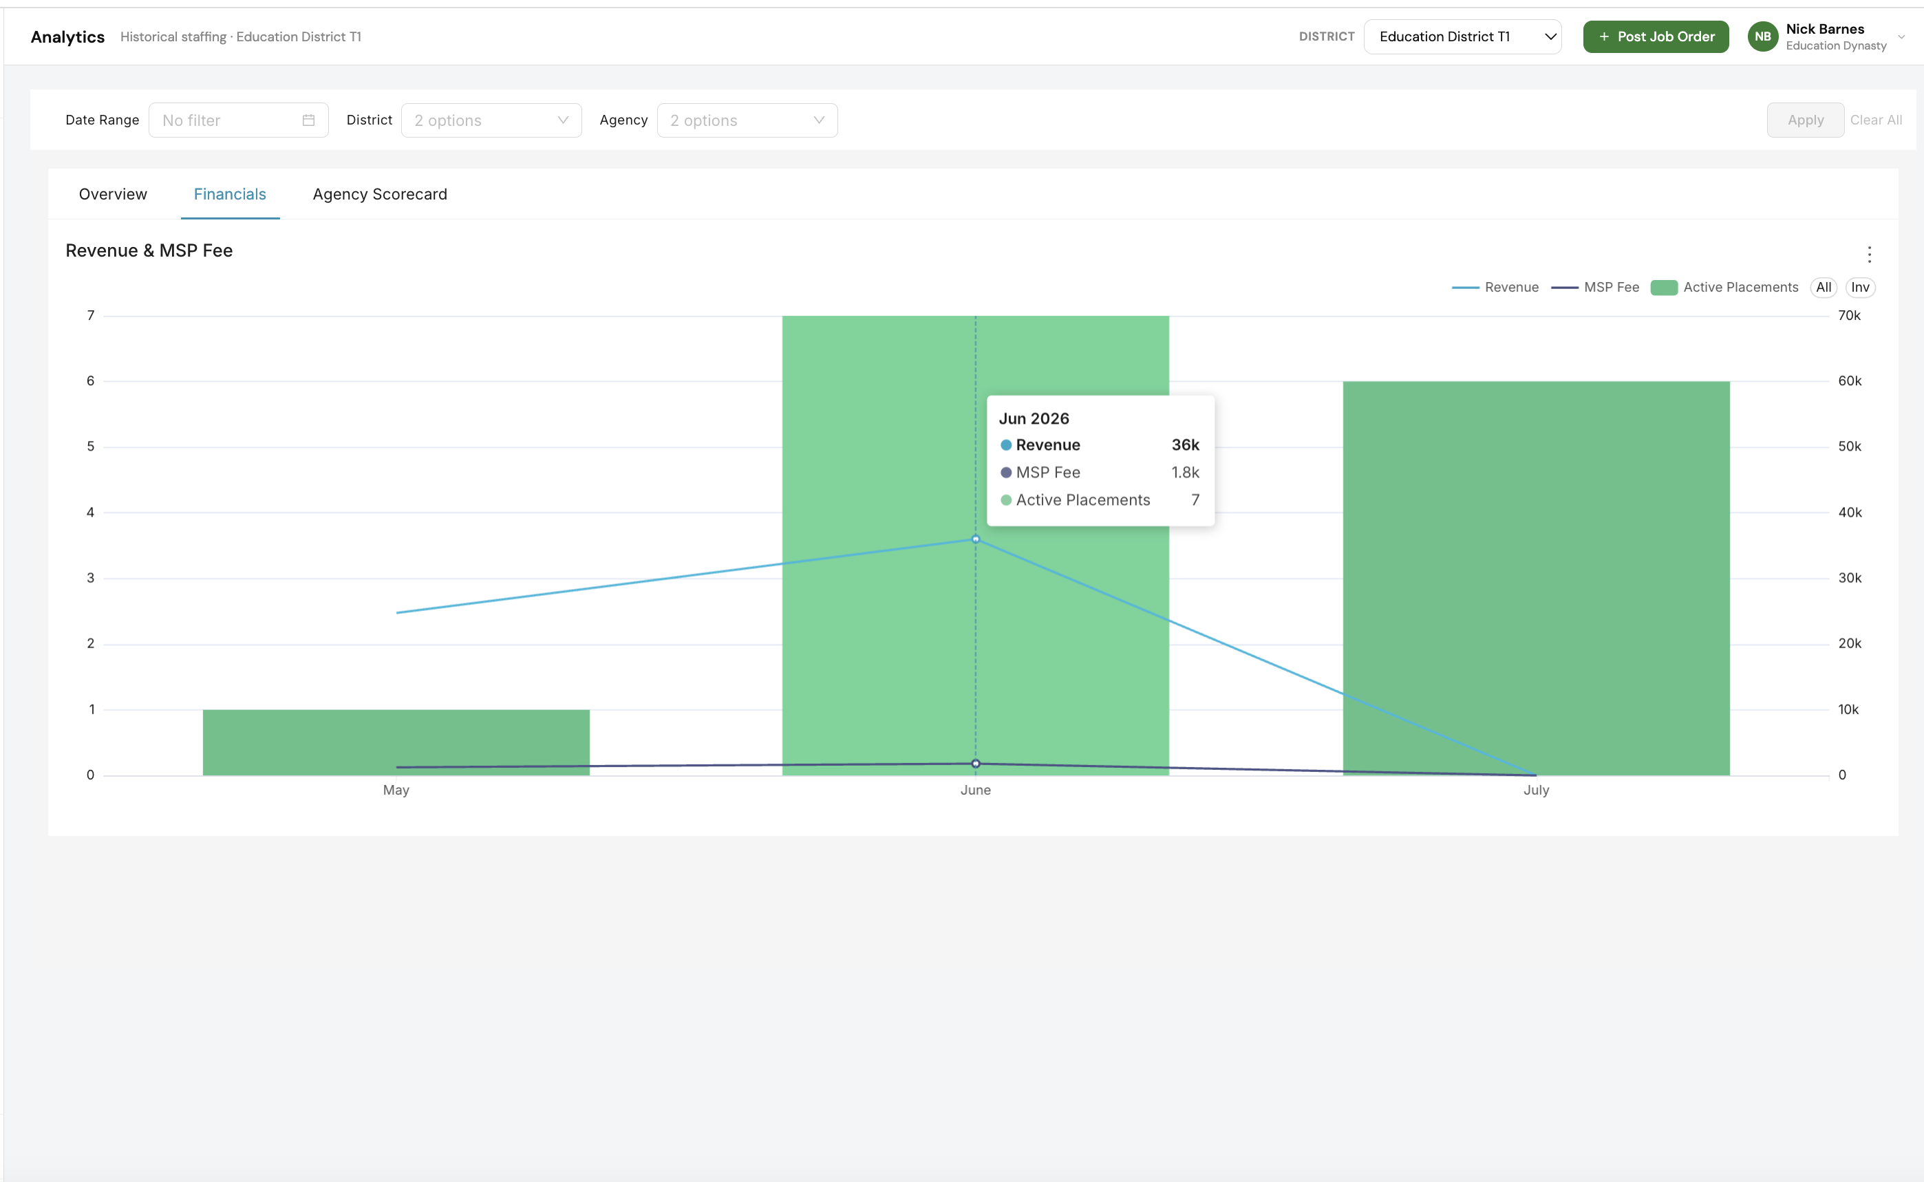Click the Inv legend button

pos(1860,288)
